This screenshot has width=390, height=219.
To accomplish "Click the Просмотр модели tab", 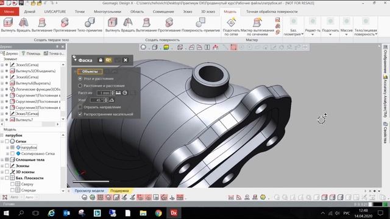I will click(90, 190).
